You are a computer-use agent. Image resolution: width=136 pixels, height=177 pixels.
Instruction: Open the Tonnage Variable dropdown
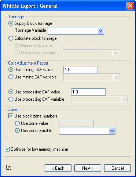coord(101,31)
